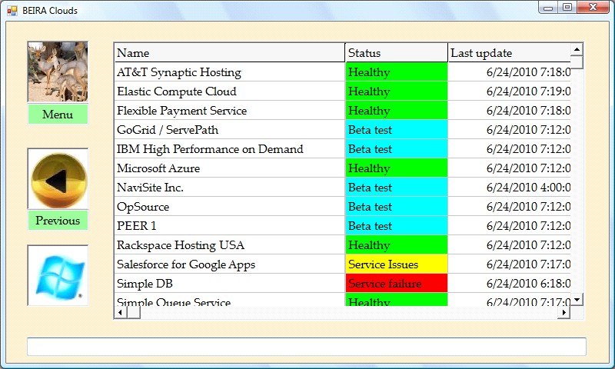Click the yellow Service Issues status cell
Screen dimensions: 615x369
pos(396,264)
